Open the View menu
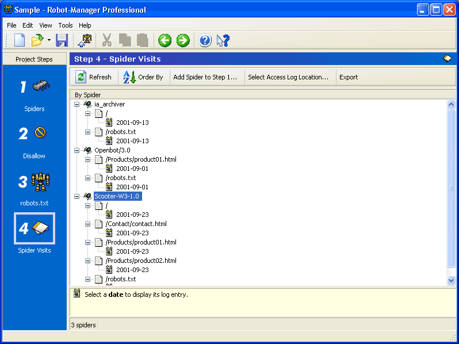This screenshot has width=459, height=344. coord(45,25)
